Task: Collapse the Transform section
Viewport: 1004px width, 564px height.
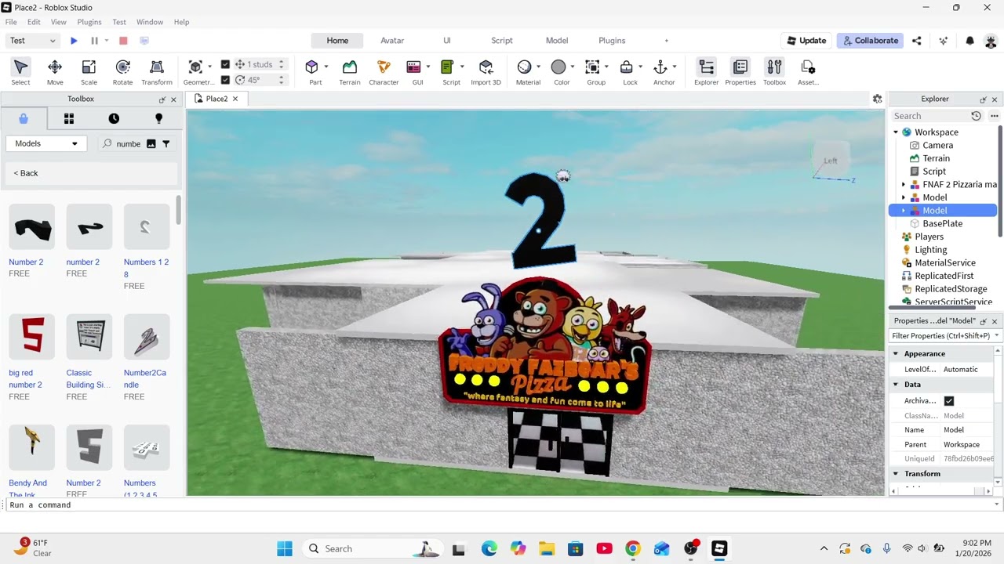Action: click(x=896, y=474)
